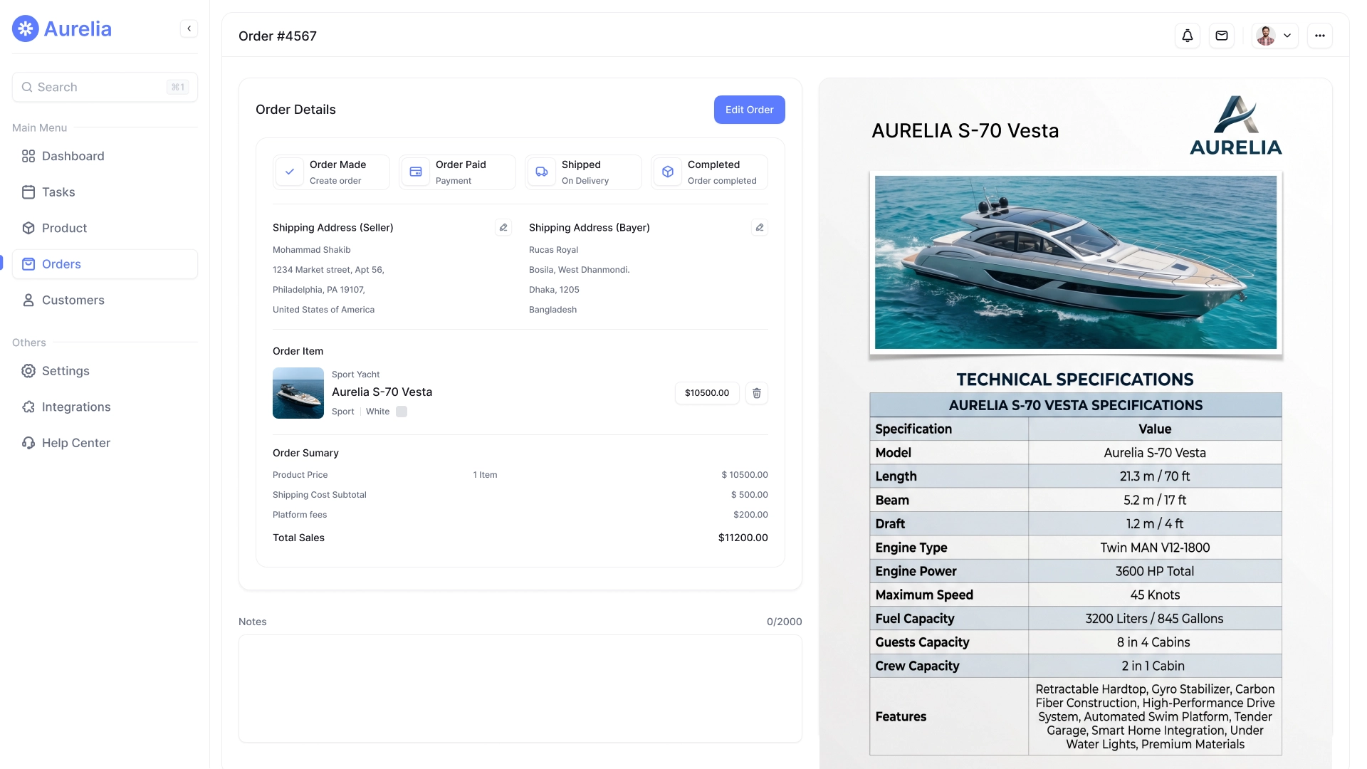This screenshot has width=1367, height=769.
Task: Click the Order Paid card icon
Action: [416, 172]
